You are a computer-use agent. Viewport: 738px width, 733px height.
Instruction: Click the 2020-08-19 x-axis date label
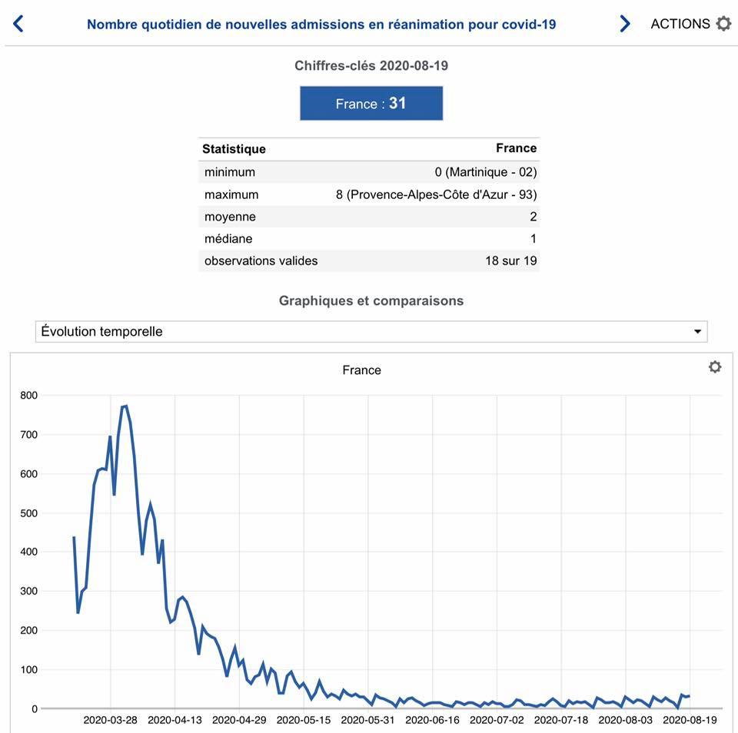click(x=690, y=720)
